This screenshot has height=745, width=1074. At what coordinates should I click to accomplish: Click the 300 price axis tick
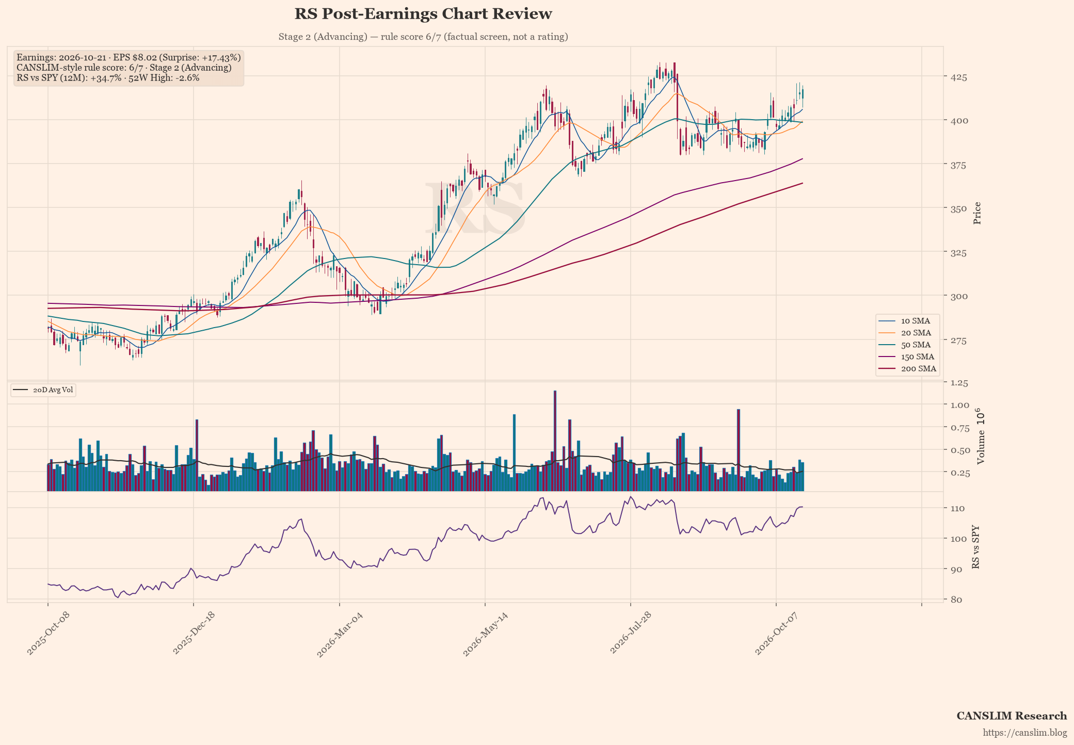tap(959, 296)
